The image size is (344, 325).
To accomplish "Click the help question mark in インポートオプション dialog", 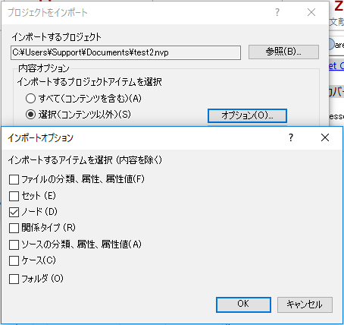I will [291, 137].
